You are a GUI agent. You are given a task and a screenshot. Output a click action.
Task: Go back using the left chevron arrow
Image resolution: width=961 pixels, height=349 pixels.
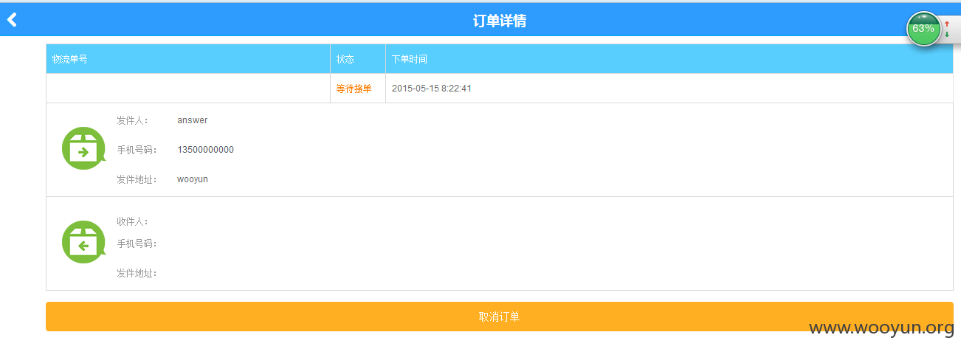click(12, 20)
